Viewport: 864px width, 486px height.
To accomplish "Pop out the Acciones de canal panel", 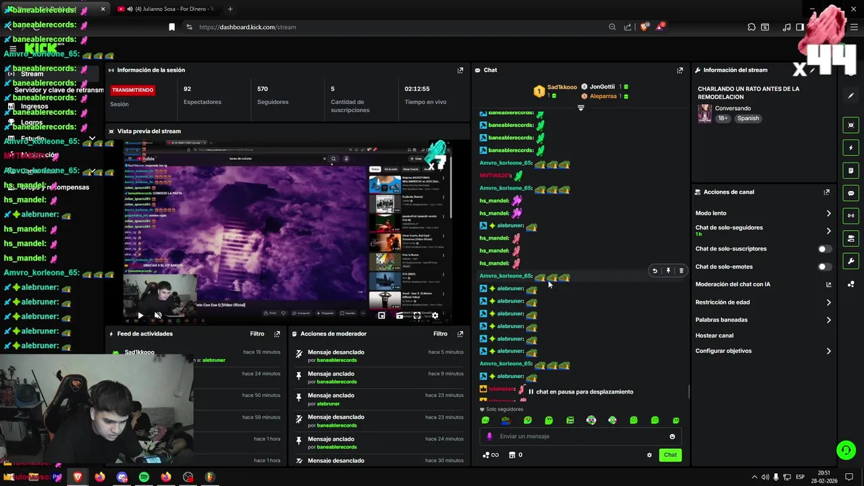I will pos(826,192).
